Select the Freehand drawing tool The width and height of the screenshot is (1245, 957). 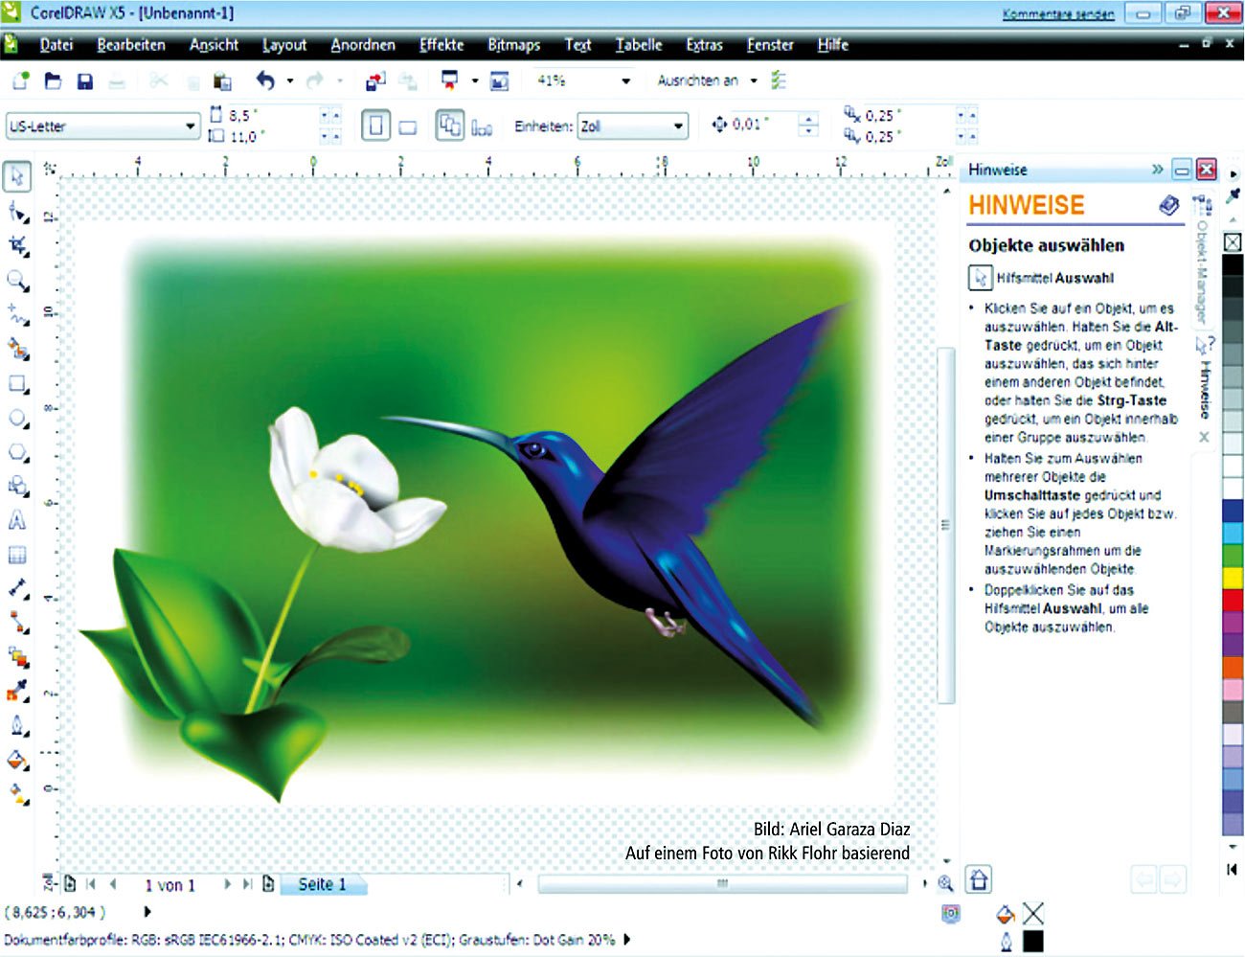point(17,314)
